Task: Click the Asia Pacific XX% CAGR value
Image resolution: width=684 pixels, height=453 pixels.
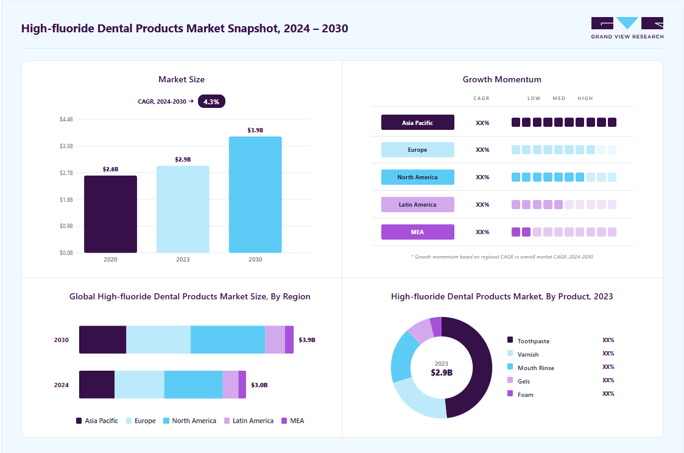Action: coord(482,123)
